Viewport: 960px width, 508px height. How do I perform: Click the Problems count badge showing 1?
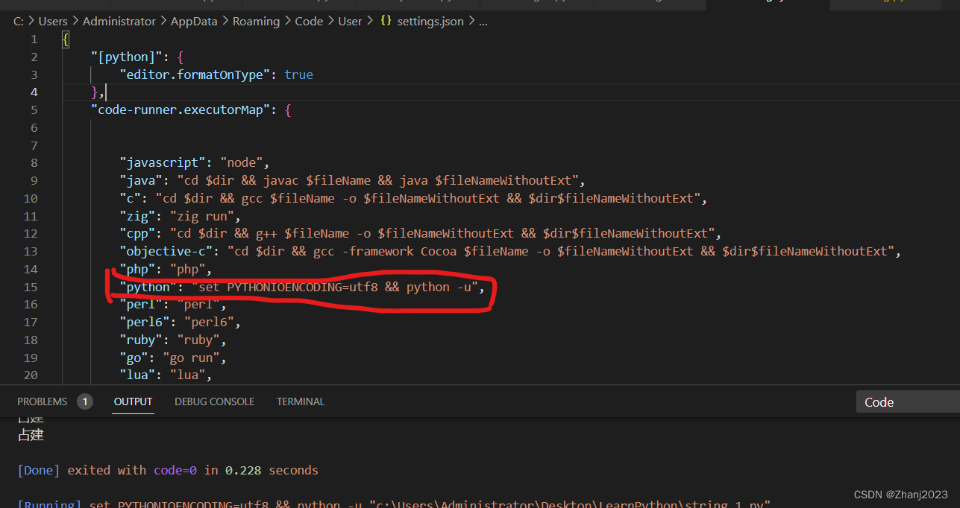pos(85,401)
